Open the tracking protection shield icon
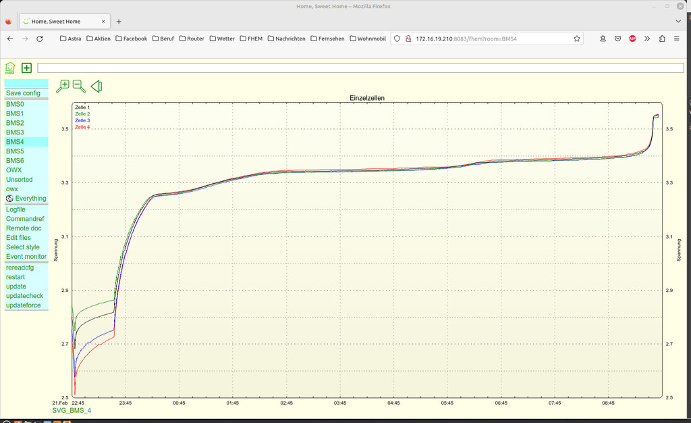The width and height of the screenshot is (691, 423). [x=397, y=39]
